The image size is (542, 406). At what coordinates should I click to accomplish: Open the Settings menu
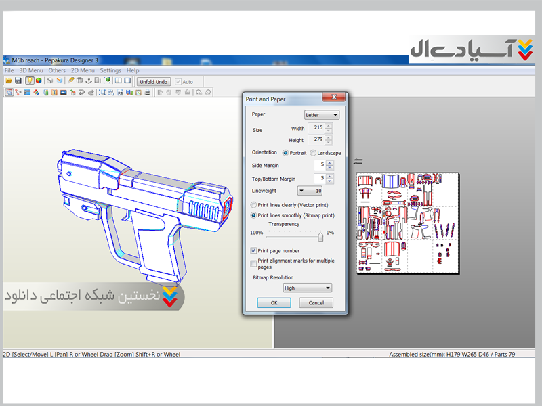(x=110, y=70)
